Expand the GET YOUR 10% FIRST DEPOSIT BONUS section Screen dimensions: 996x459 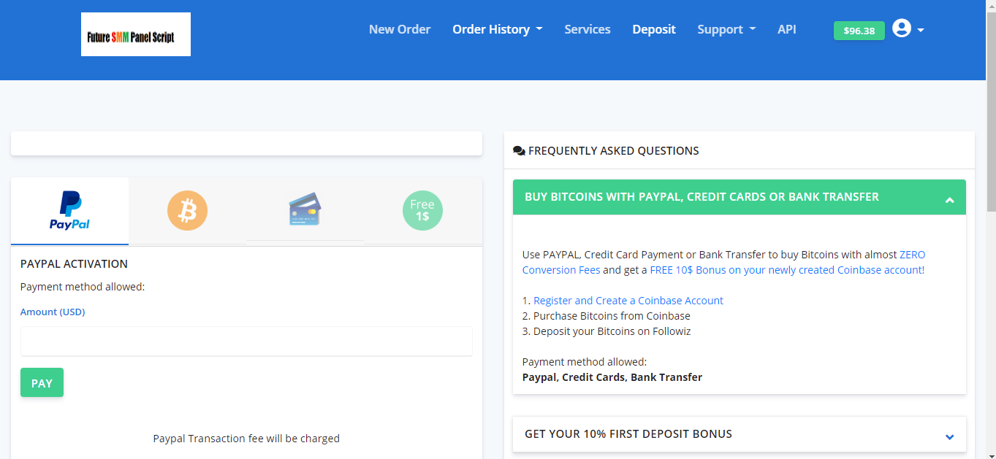point(738,434)
